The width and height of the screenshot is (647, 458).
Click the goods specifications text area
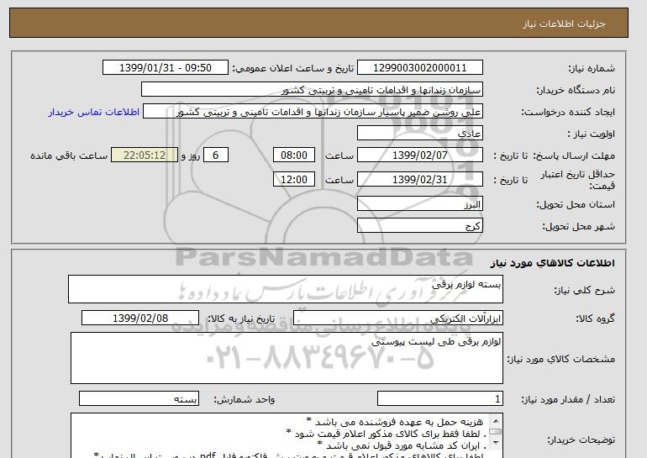287,358
